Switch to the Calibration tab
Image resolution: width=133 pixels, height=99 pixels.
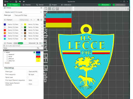tap(66, 5)
